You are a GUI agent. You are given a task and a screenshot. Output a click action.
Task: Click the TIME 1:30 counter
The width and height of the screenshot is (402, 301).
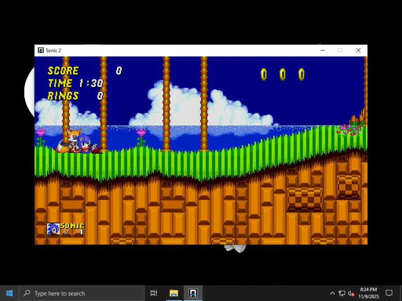76,83
